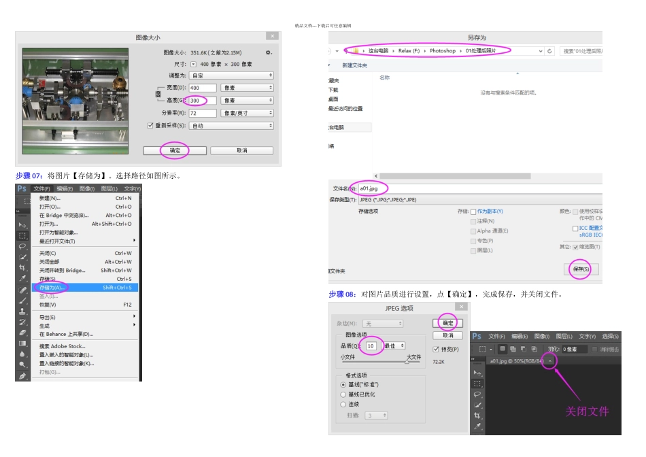Choose 存储为(A)... from the 文件 menu

coord(85,287)
